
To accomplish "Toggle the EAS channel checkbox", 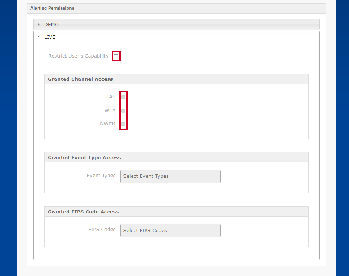I will pos(123,97).
